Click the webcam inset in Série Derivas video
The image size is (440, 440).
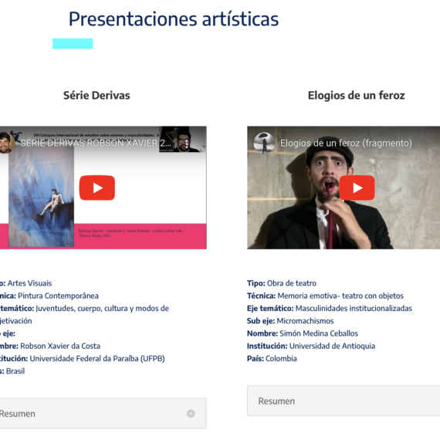tap(182, 140)
